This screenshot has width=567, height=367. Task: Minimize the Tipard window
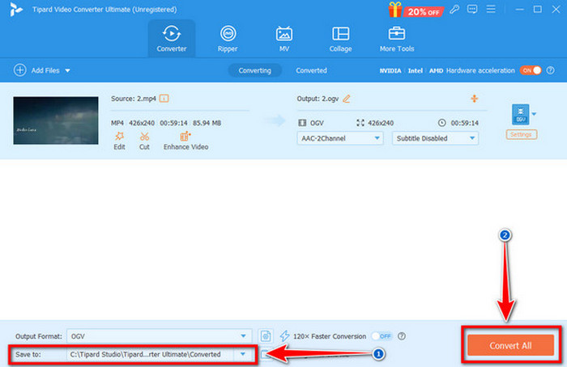[x=520, y=10]
